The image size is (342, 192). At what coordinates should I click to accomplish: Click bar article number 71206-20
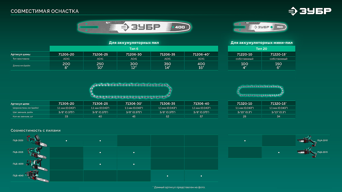point(66,54)
